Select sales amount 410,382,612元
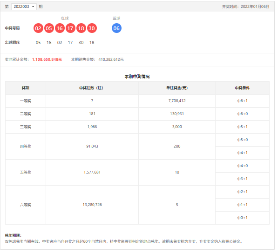278x252 pixels. tap(111, 59)
